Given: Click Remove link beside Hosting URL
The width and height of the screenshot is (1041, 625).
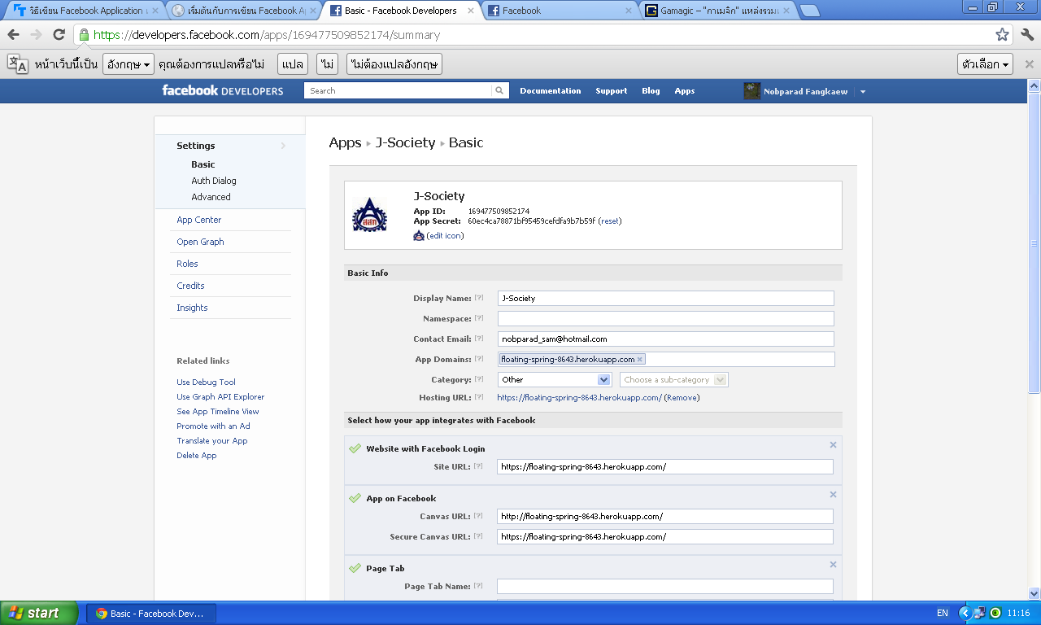Looking at the screenshot, I should point(682,398).
